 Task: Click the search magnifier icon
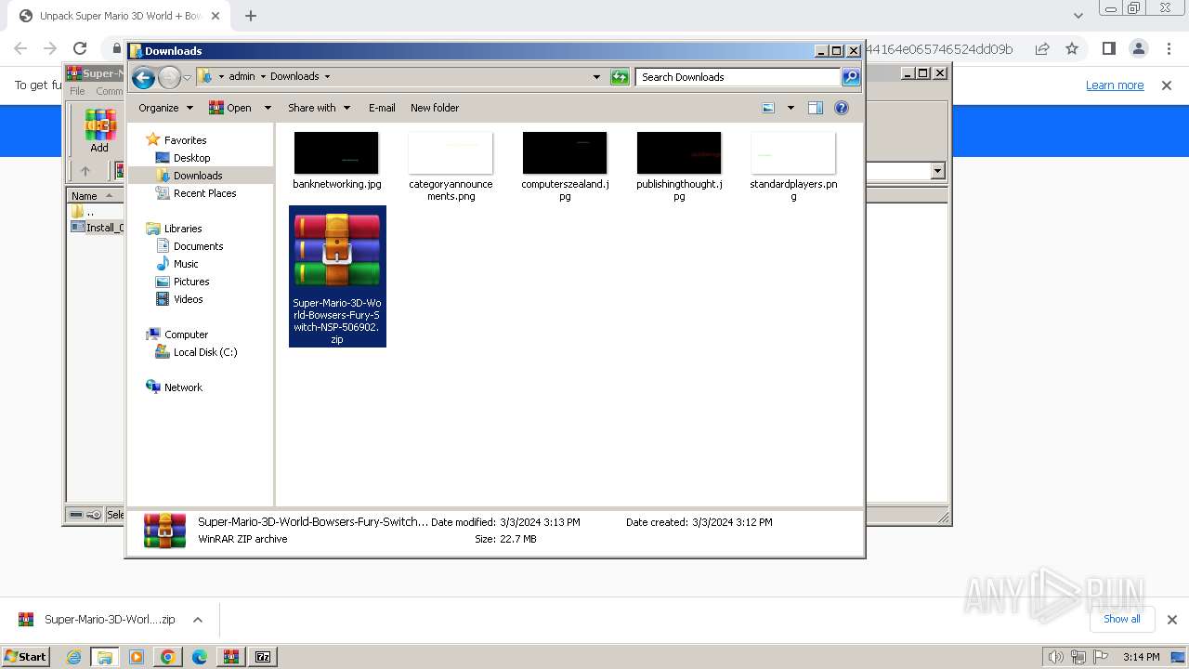point(851,77)
